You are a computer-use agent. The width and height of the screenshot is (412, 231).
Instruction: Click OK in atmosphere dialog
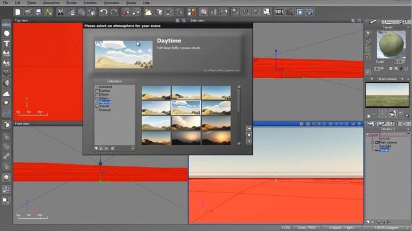click(x=249, y=128)
